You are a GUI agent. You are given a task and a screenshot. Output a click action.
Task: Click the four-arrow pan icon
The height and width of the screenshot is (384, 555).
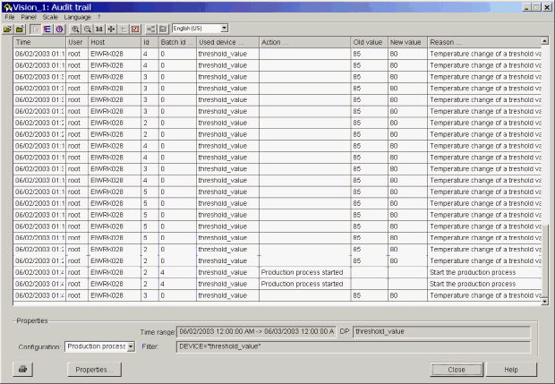(x=111, y=29)
